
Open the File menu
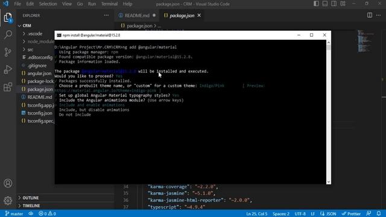tap(17, 4)
